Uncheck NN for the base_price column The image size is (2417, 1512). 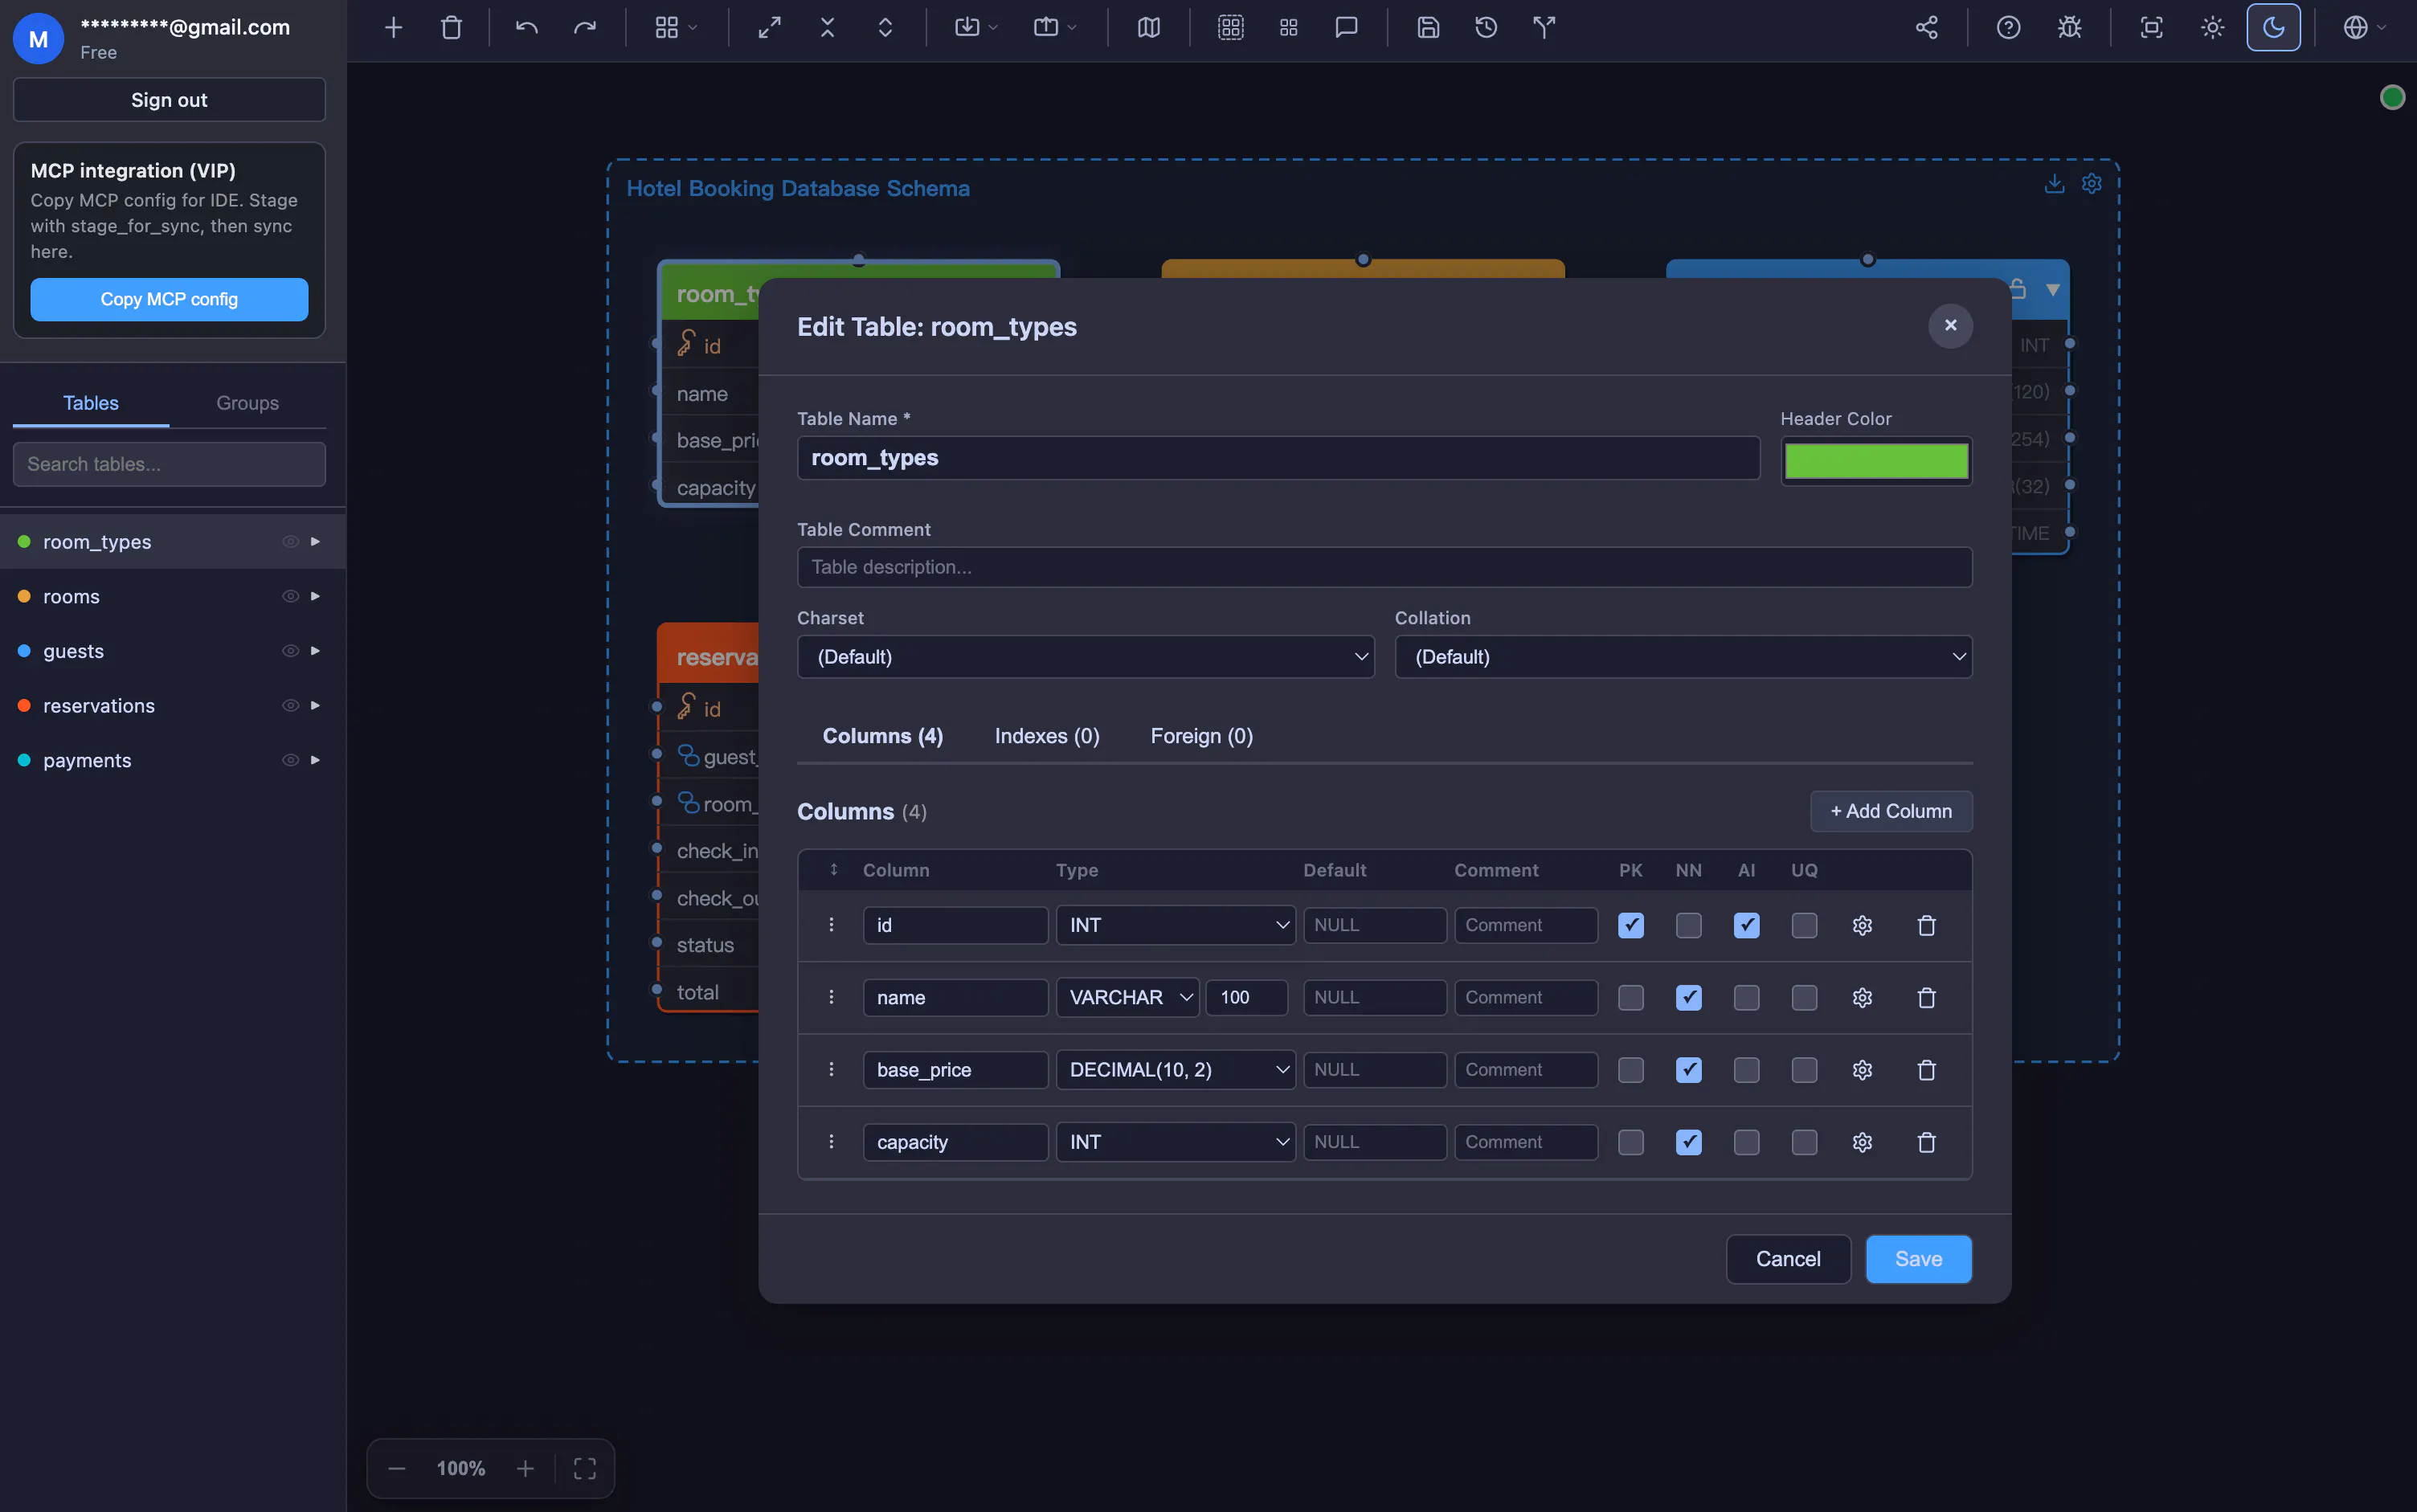[x=1689, y=1070]
